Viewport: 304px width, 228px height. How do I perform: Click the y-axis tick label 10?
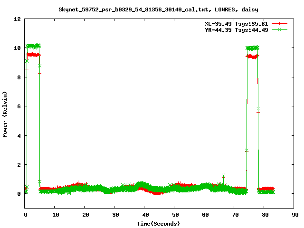coord(17,48)
